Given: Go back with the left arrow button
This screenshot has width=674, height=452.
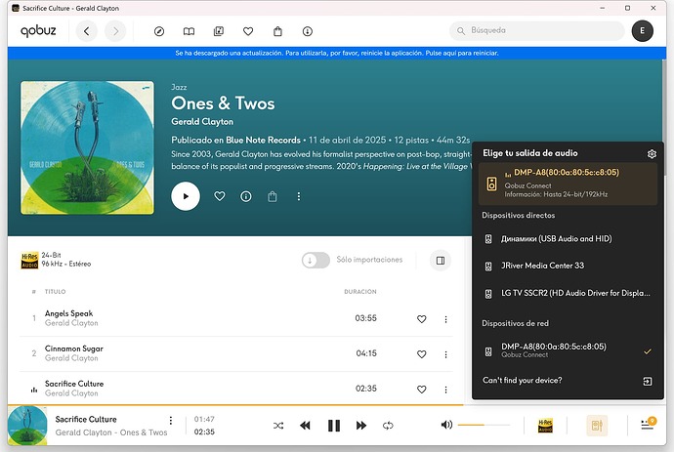Looking at the screenshot, I should 86,31.
